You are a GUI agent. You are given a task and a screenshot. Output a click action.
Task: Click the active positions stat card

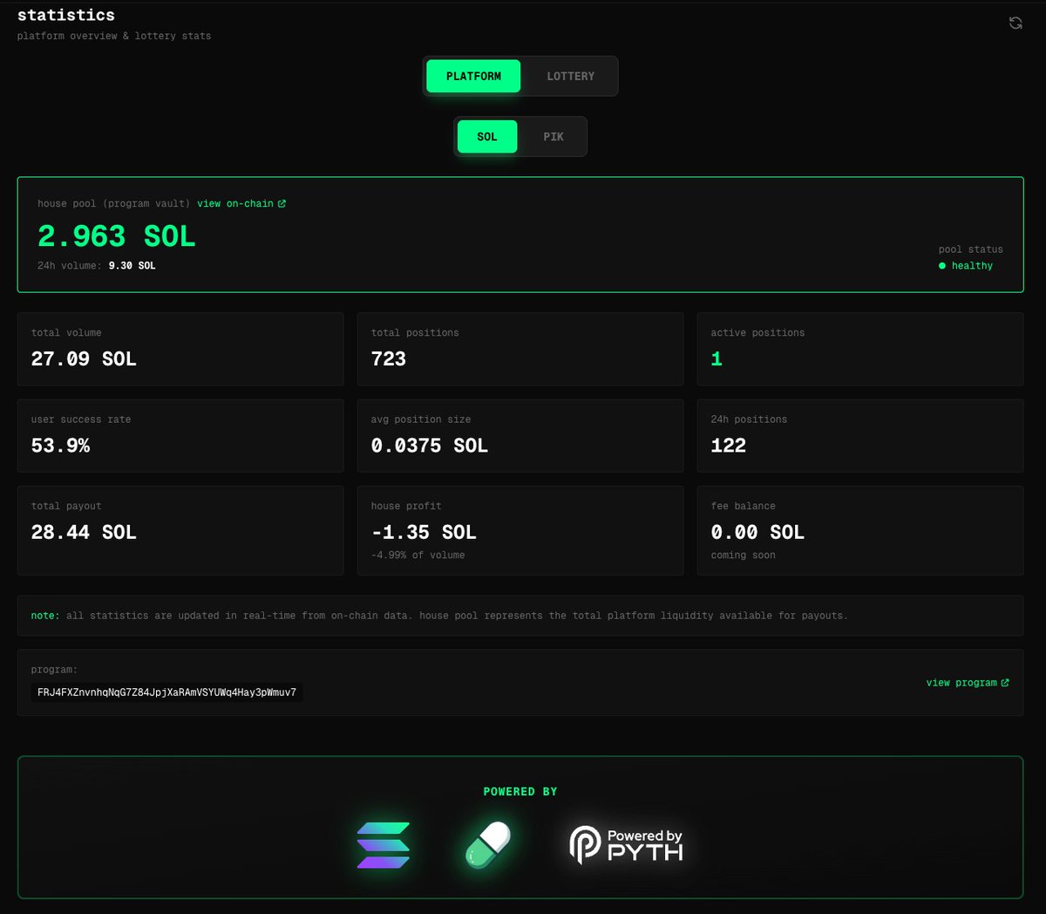[859, 349]
